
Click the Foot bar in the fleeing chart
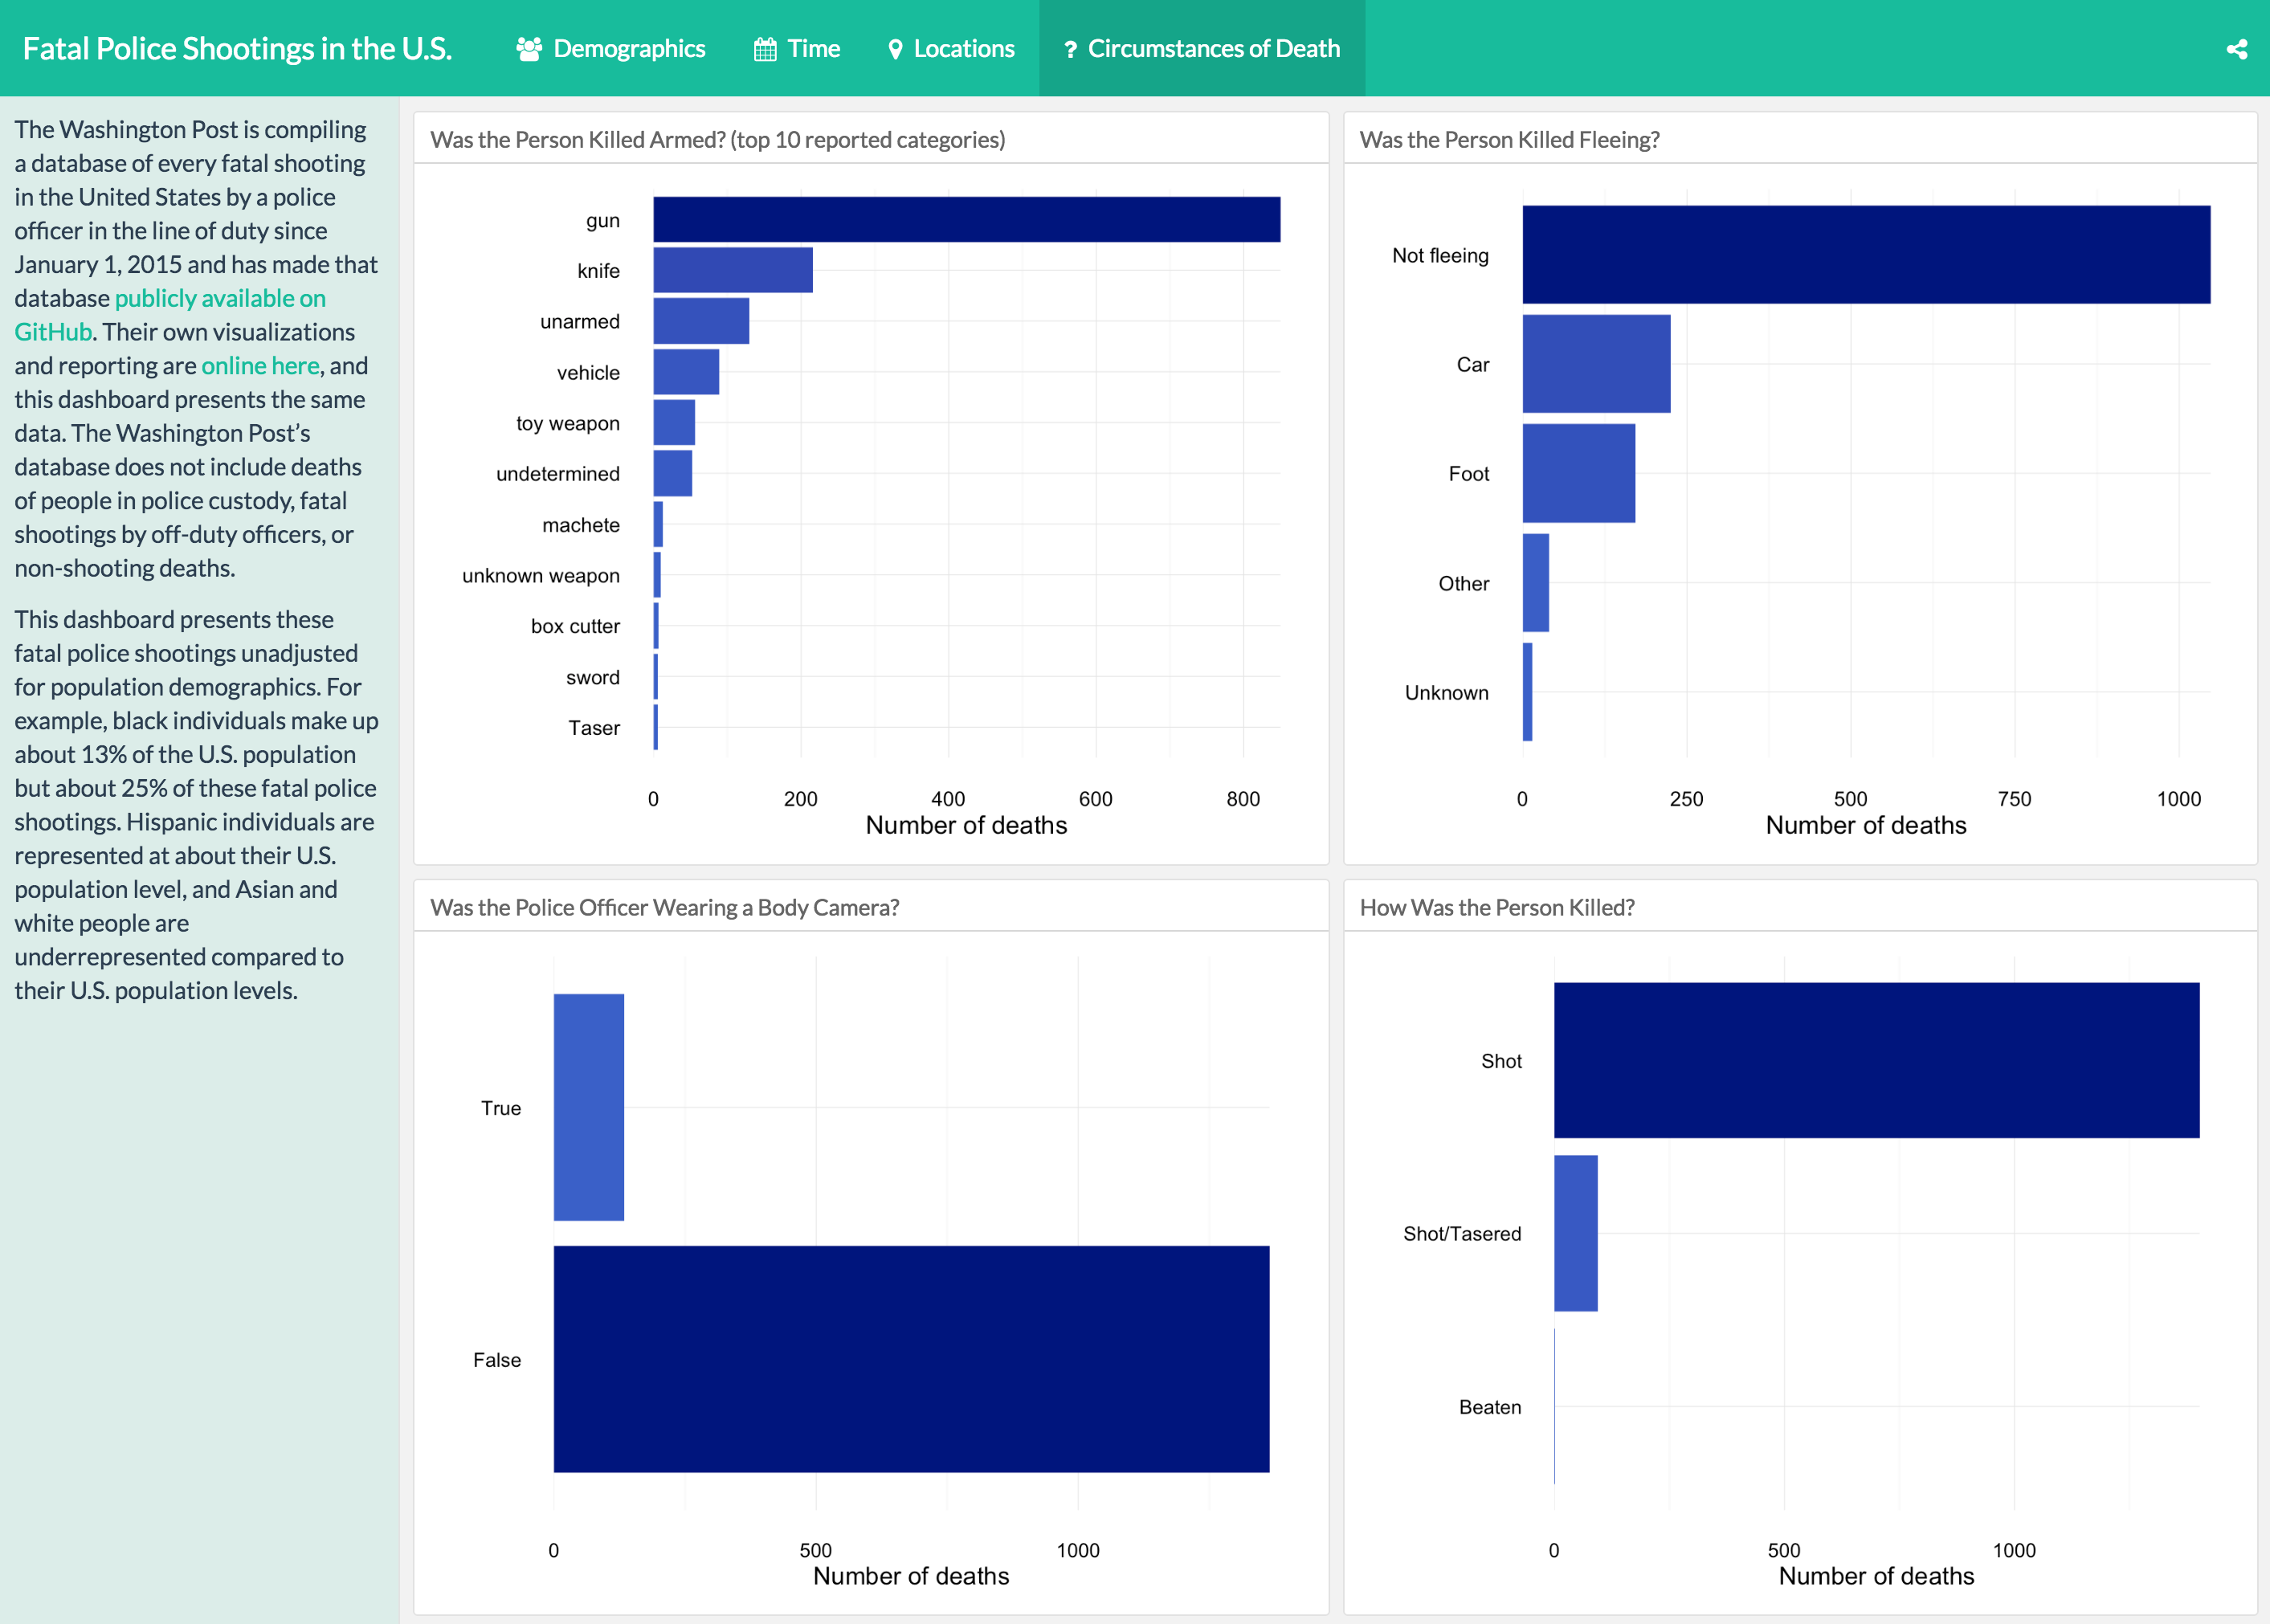click(x=1578, y=473)
